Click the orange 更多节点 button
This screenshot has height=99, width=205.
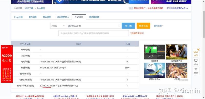[x=143, y=26]
